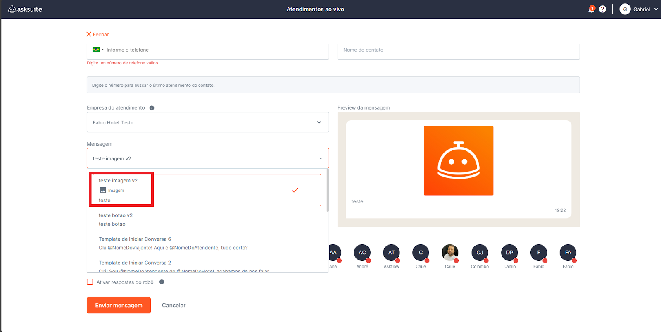661x332 pixels.
Task: Click the 19:22 timestamp in the preview
Action: coord(560,210)
